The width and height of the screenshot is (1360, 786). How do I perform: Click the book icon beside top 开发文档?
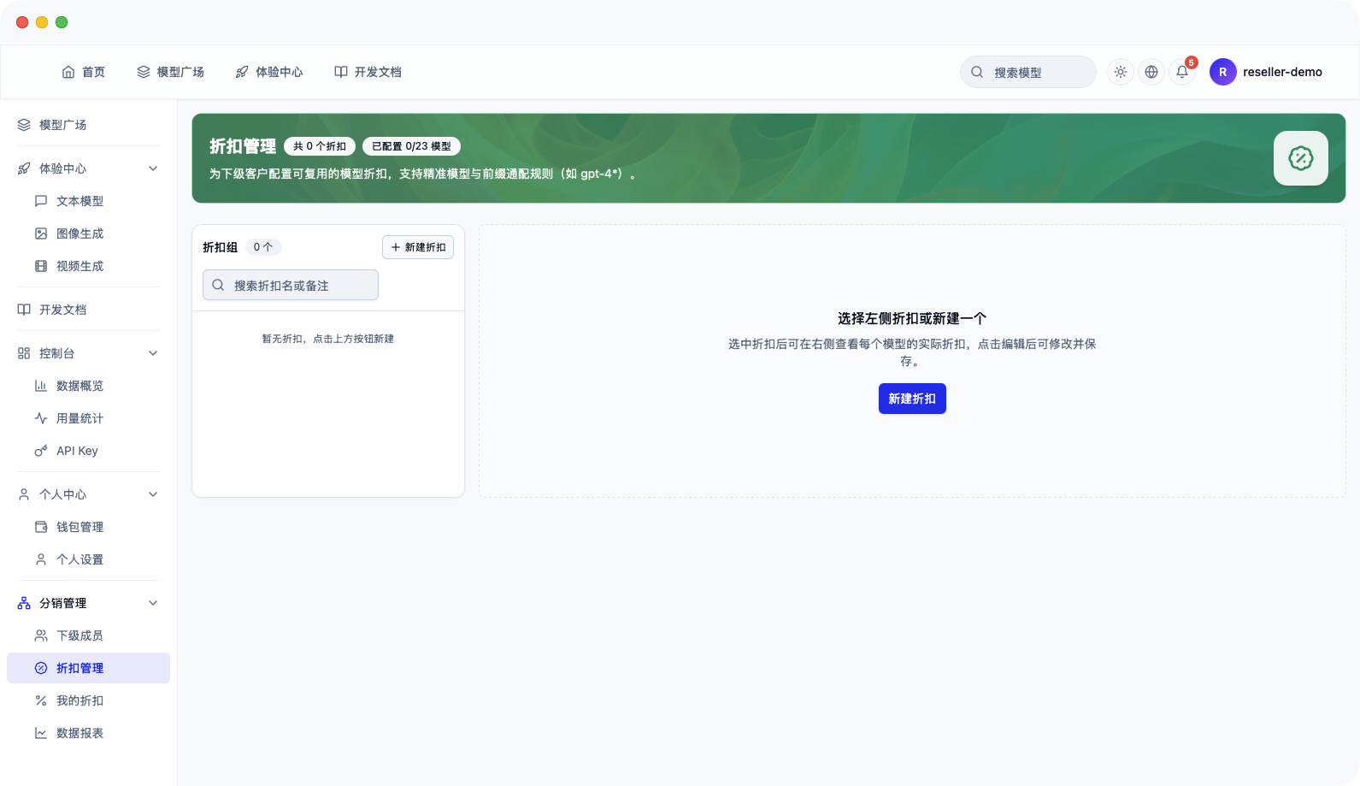(341, 72)
